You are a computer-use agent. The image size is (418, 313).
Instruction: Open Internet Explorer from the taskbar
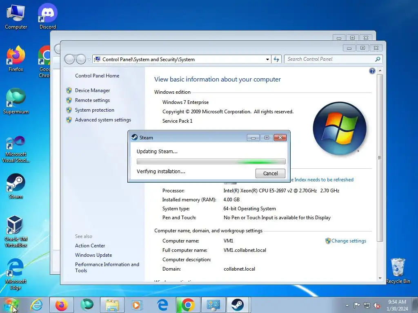[36, 305]
